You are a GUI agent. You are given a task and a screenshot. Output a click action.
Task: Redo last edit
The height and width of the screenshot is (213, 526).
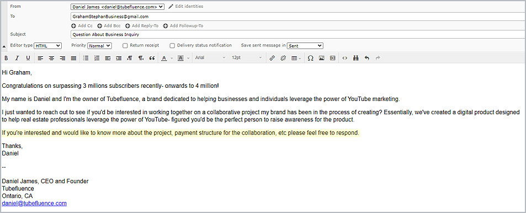click(x=378, y=58)
